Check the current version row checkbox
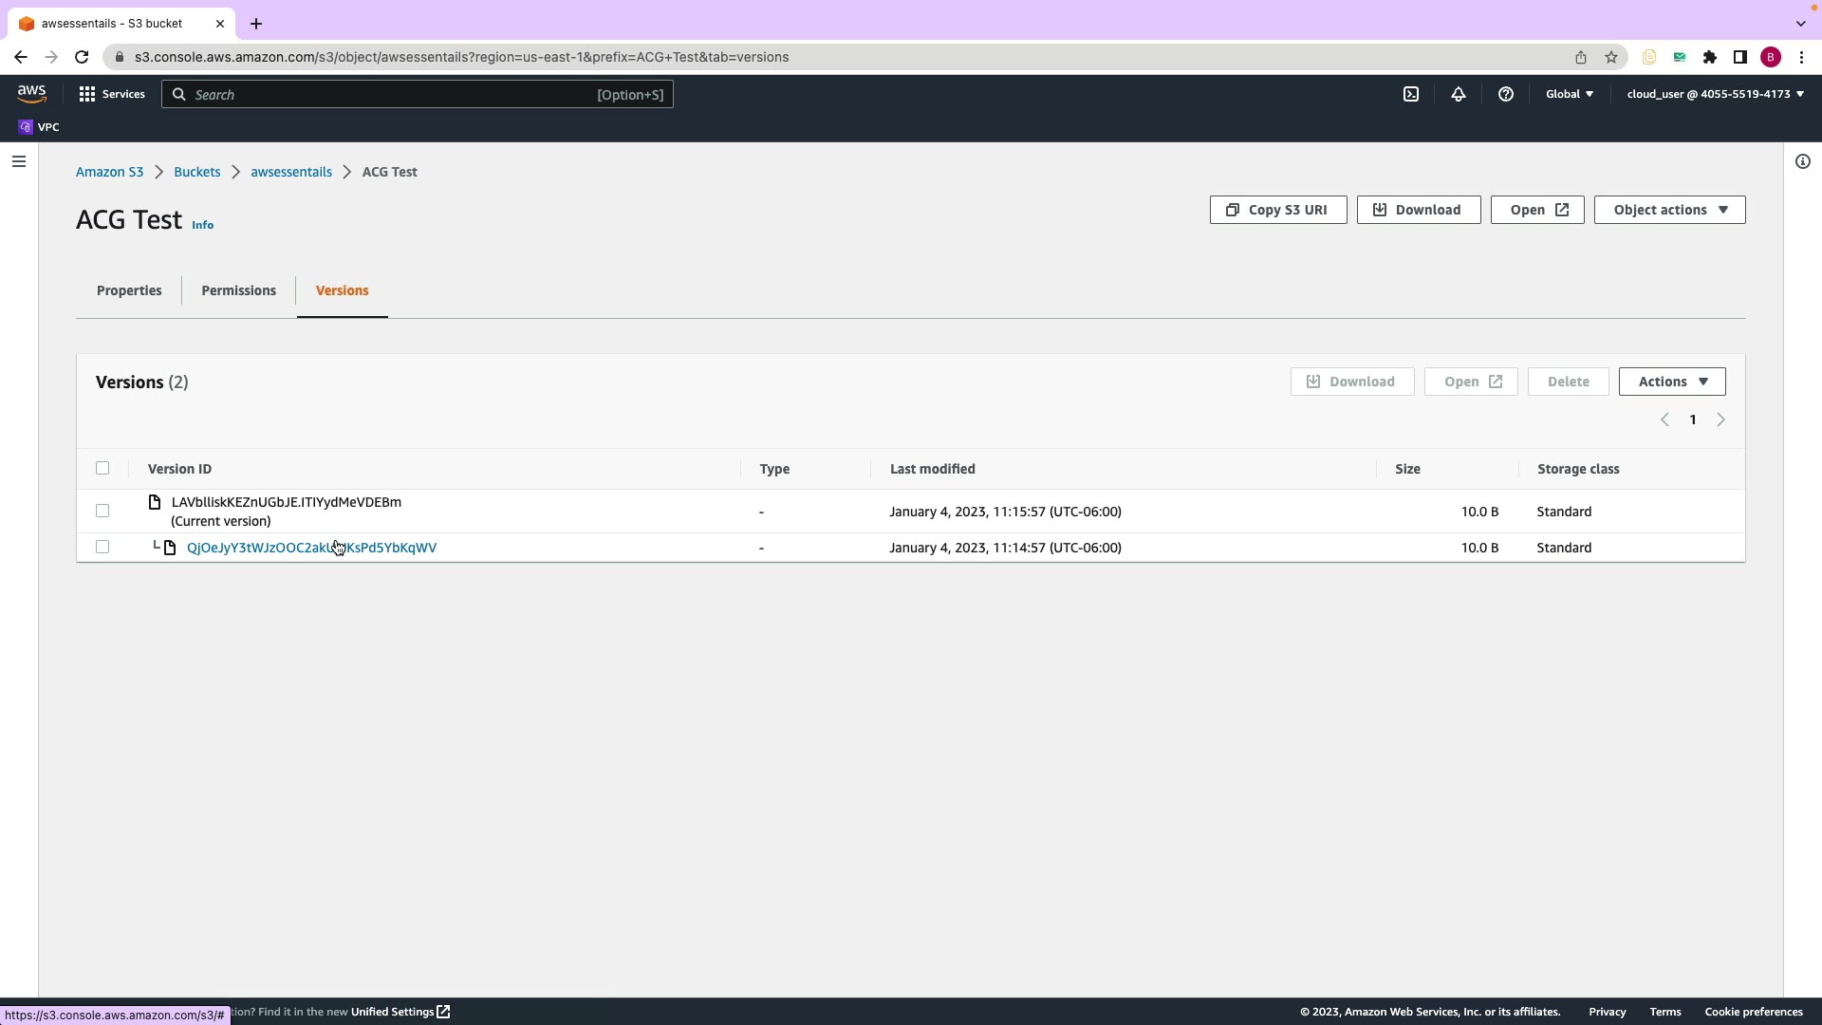 point(102,511)
